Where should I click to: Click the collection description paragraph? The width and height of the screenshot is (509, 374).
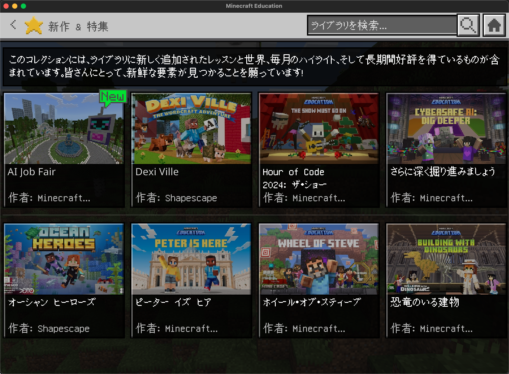pyautogui.click(x=254, y=66)
